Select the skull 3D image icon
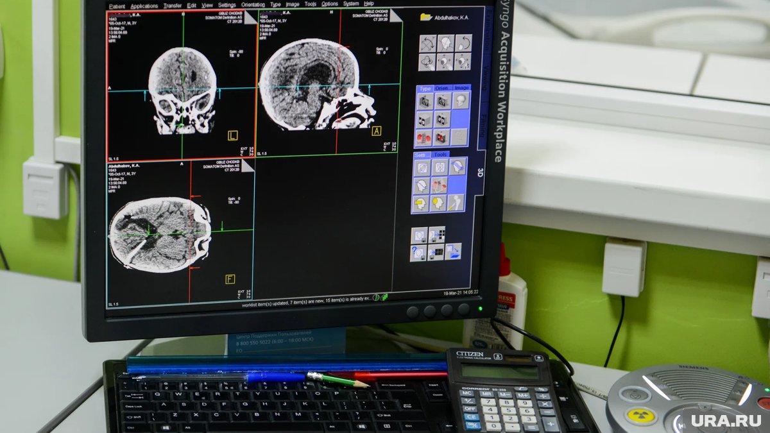 (x=460, y=101)
